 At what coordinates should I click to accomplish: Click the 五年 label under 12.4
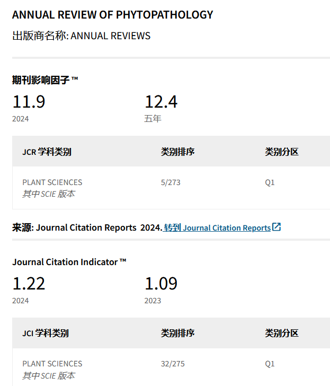pyautogui.click(x=153, y=119)
